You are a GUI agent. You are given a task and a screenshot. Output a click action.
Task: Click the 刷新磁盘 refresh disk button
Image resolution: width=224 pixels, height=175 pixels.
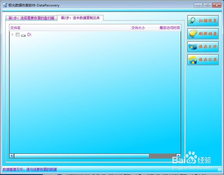(203, 34)
